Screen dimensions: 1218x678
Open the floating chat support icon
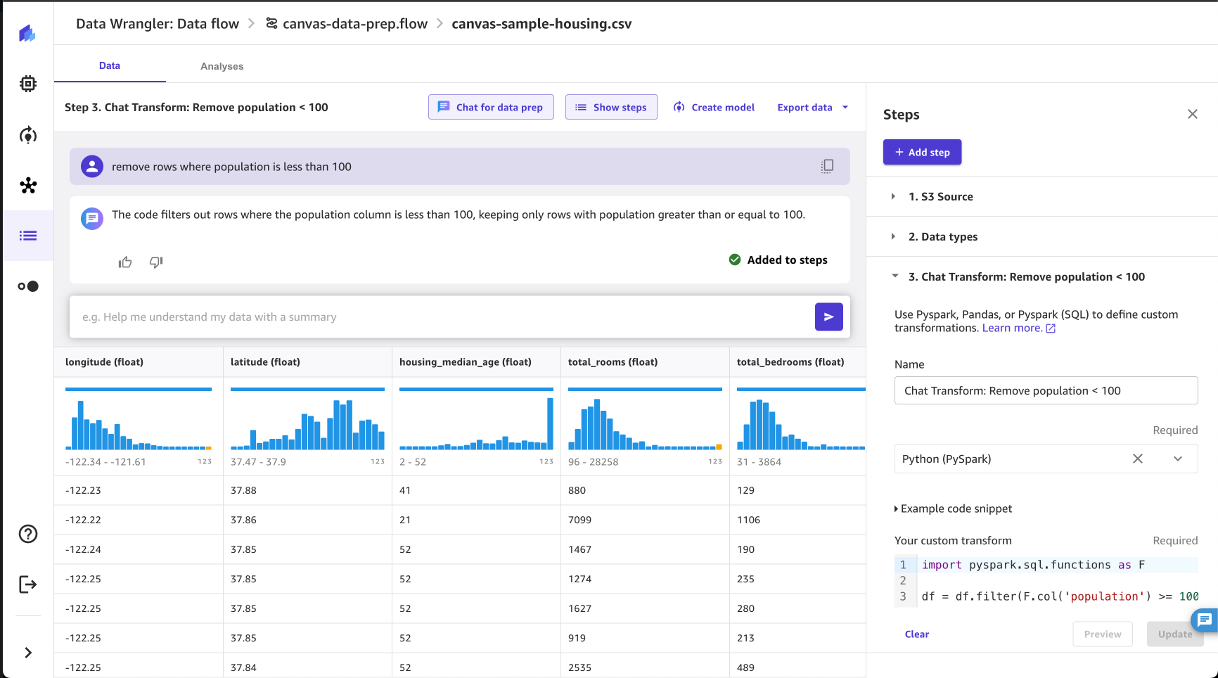tap(1204, 620)
